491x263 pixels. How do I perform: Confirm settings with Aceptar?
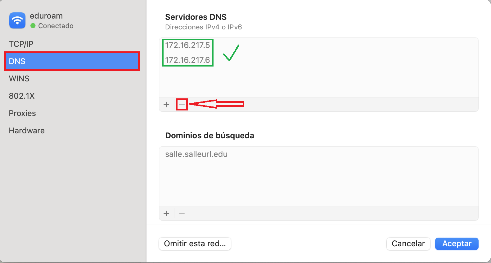click(457, 244)
